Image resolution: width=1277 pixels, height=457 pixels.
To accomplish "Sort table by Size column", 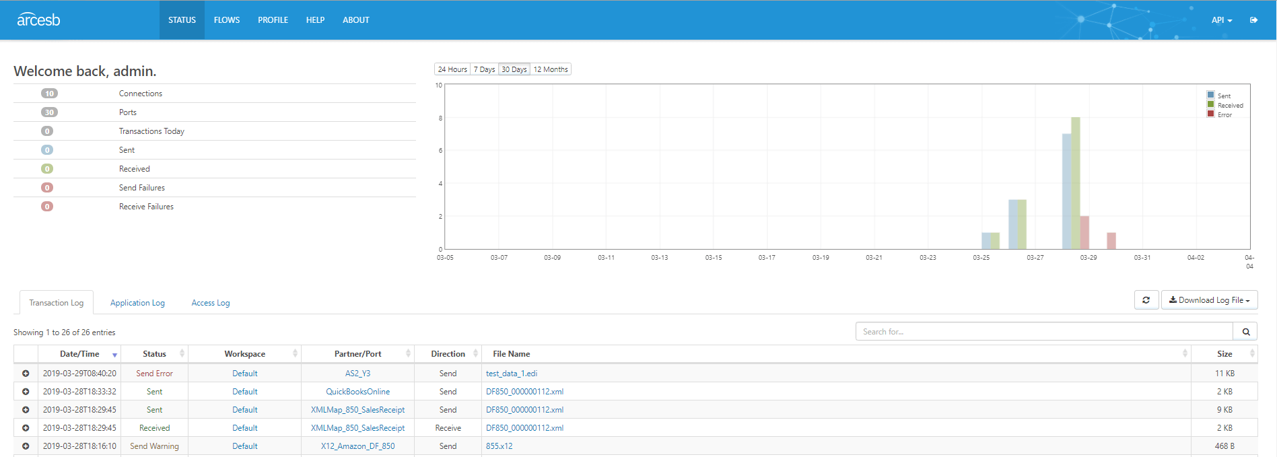I will coord(1224,354).
